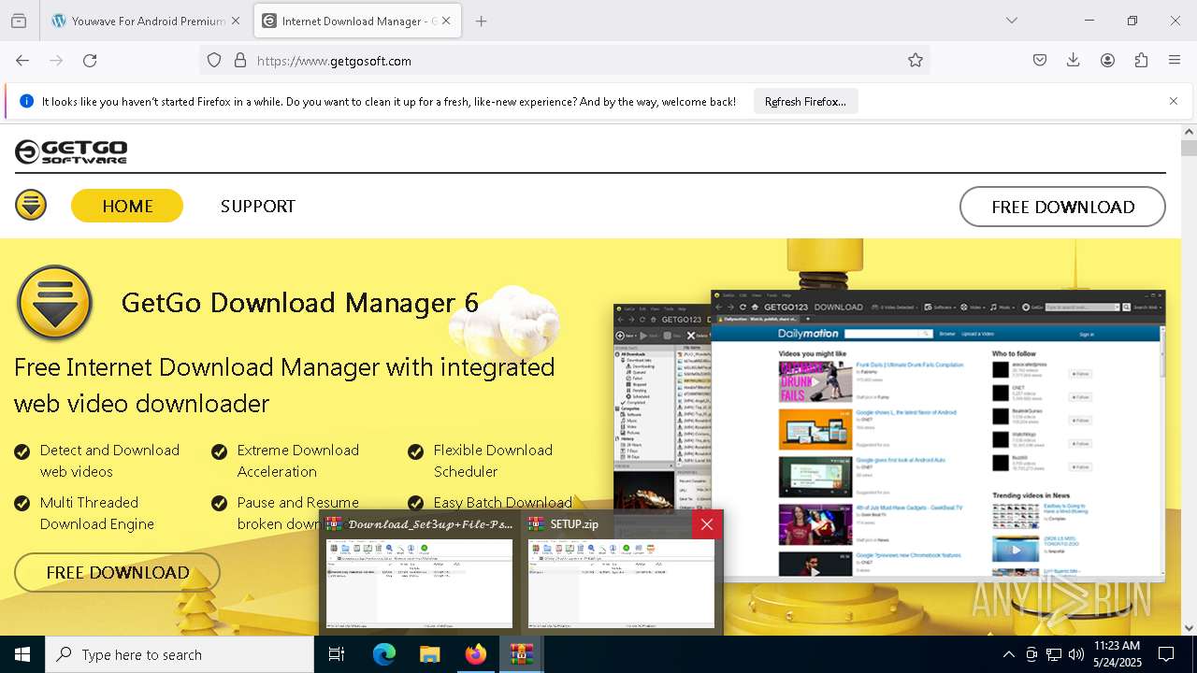Click the WinRAR taskbar icon
Viewport: 1197px width, 673px height.
[x=521, y=654]
